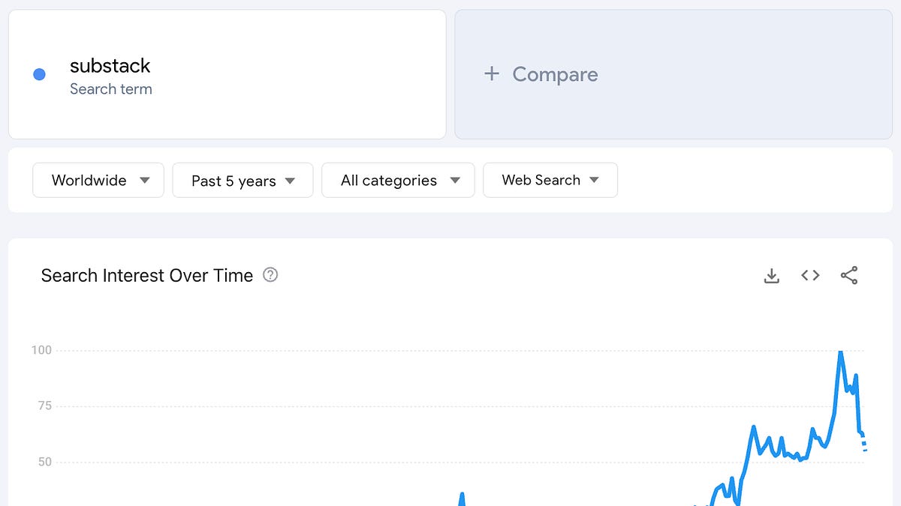Image resolution: width=901 pixels, height=506 pixels.
Task: Open the Past 5 years time range dropdown
Action: (242, 180)
